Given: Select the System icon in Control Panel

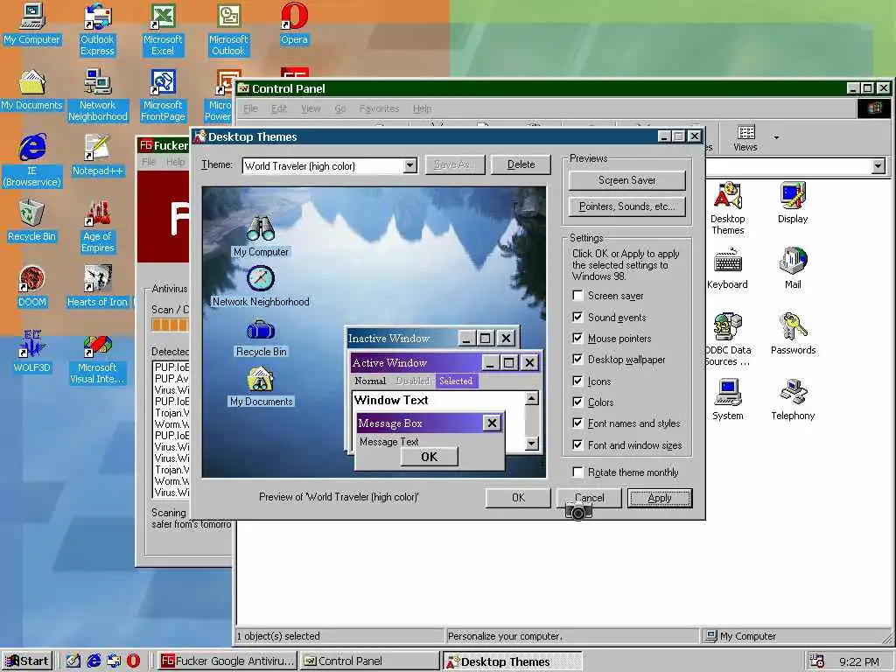Looking at the screenshot, I should click(727, 401).
